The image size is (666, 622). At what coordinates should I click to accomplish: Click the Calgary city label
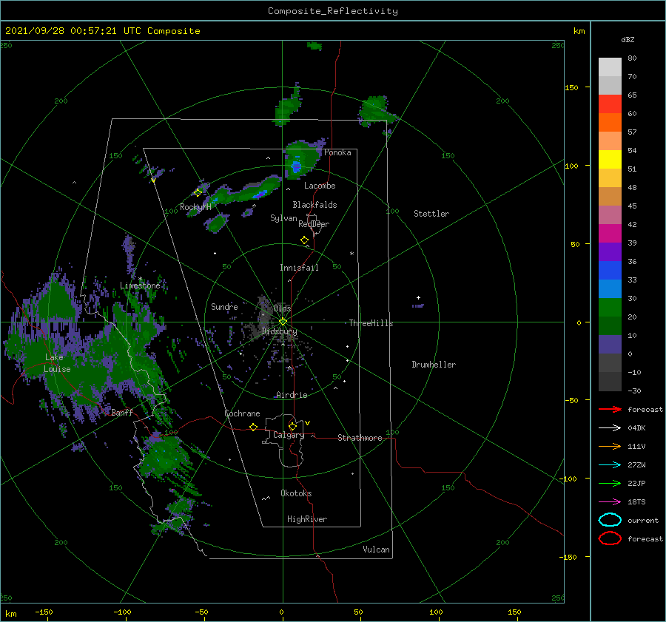[289, 435]
